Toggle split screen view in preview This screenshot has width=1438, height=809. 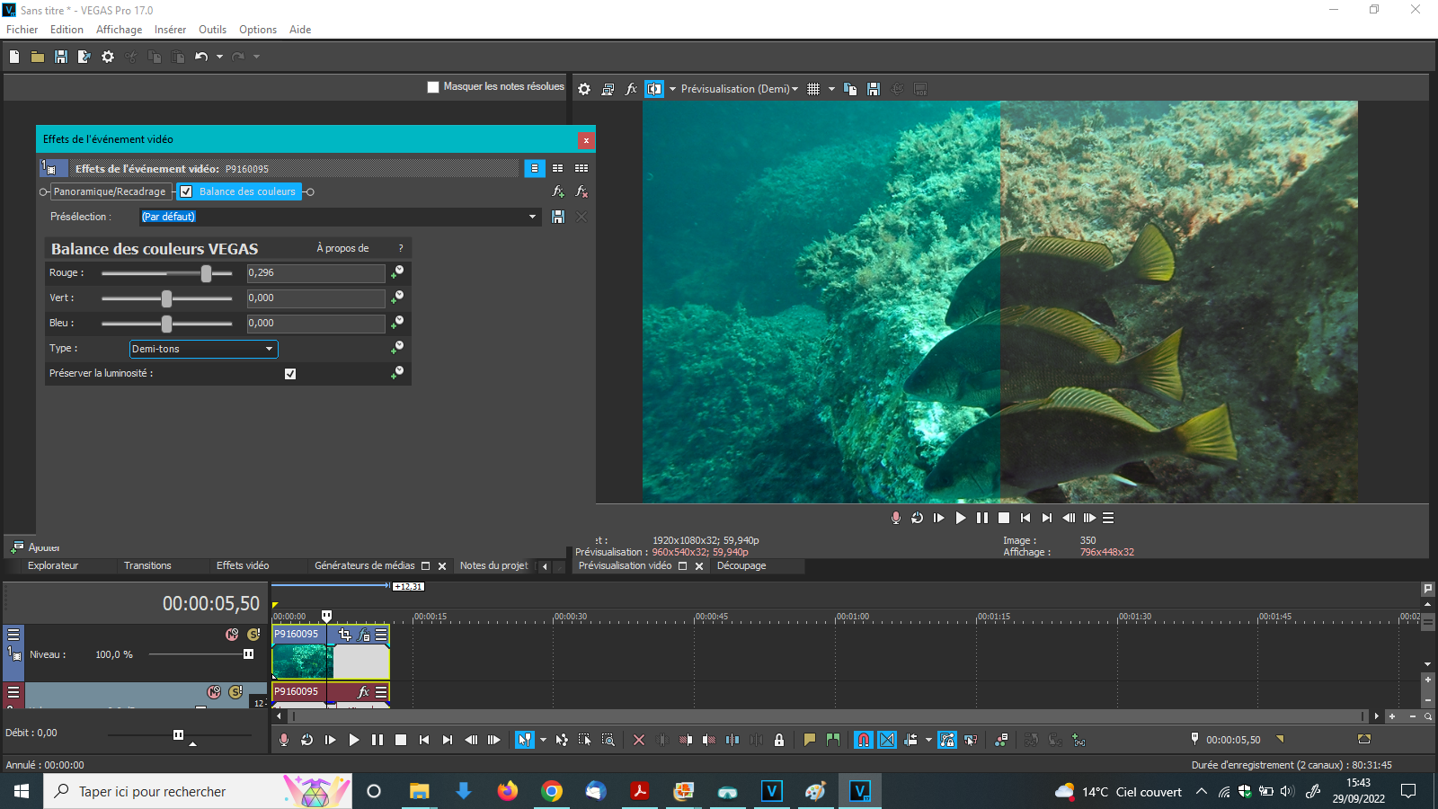[x=653, y=89]
